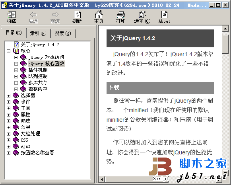Click the 隐藏 hide-panel toolbar icon
231x185 pixels.
point(12,14)
